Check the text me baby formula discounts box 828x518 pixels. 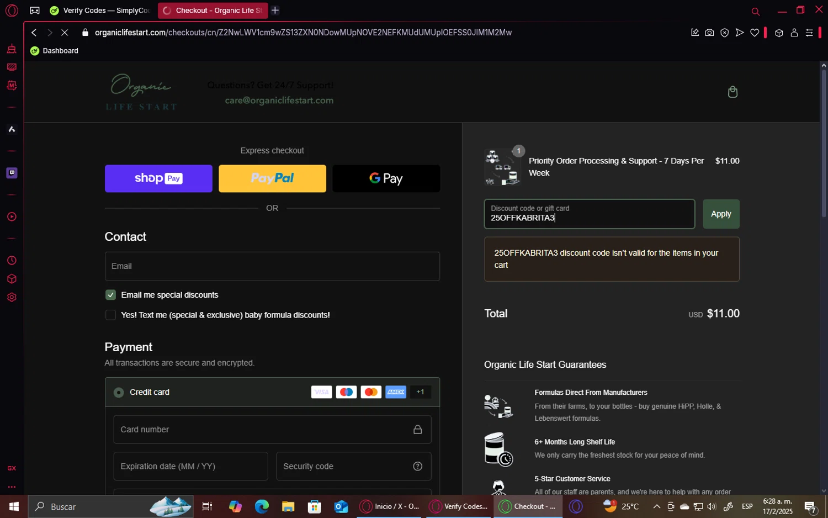(110, 315)
